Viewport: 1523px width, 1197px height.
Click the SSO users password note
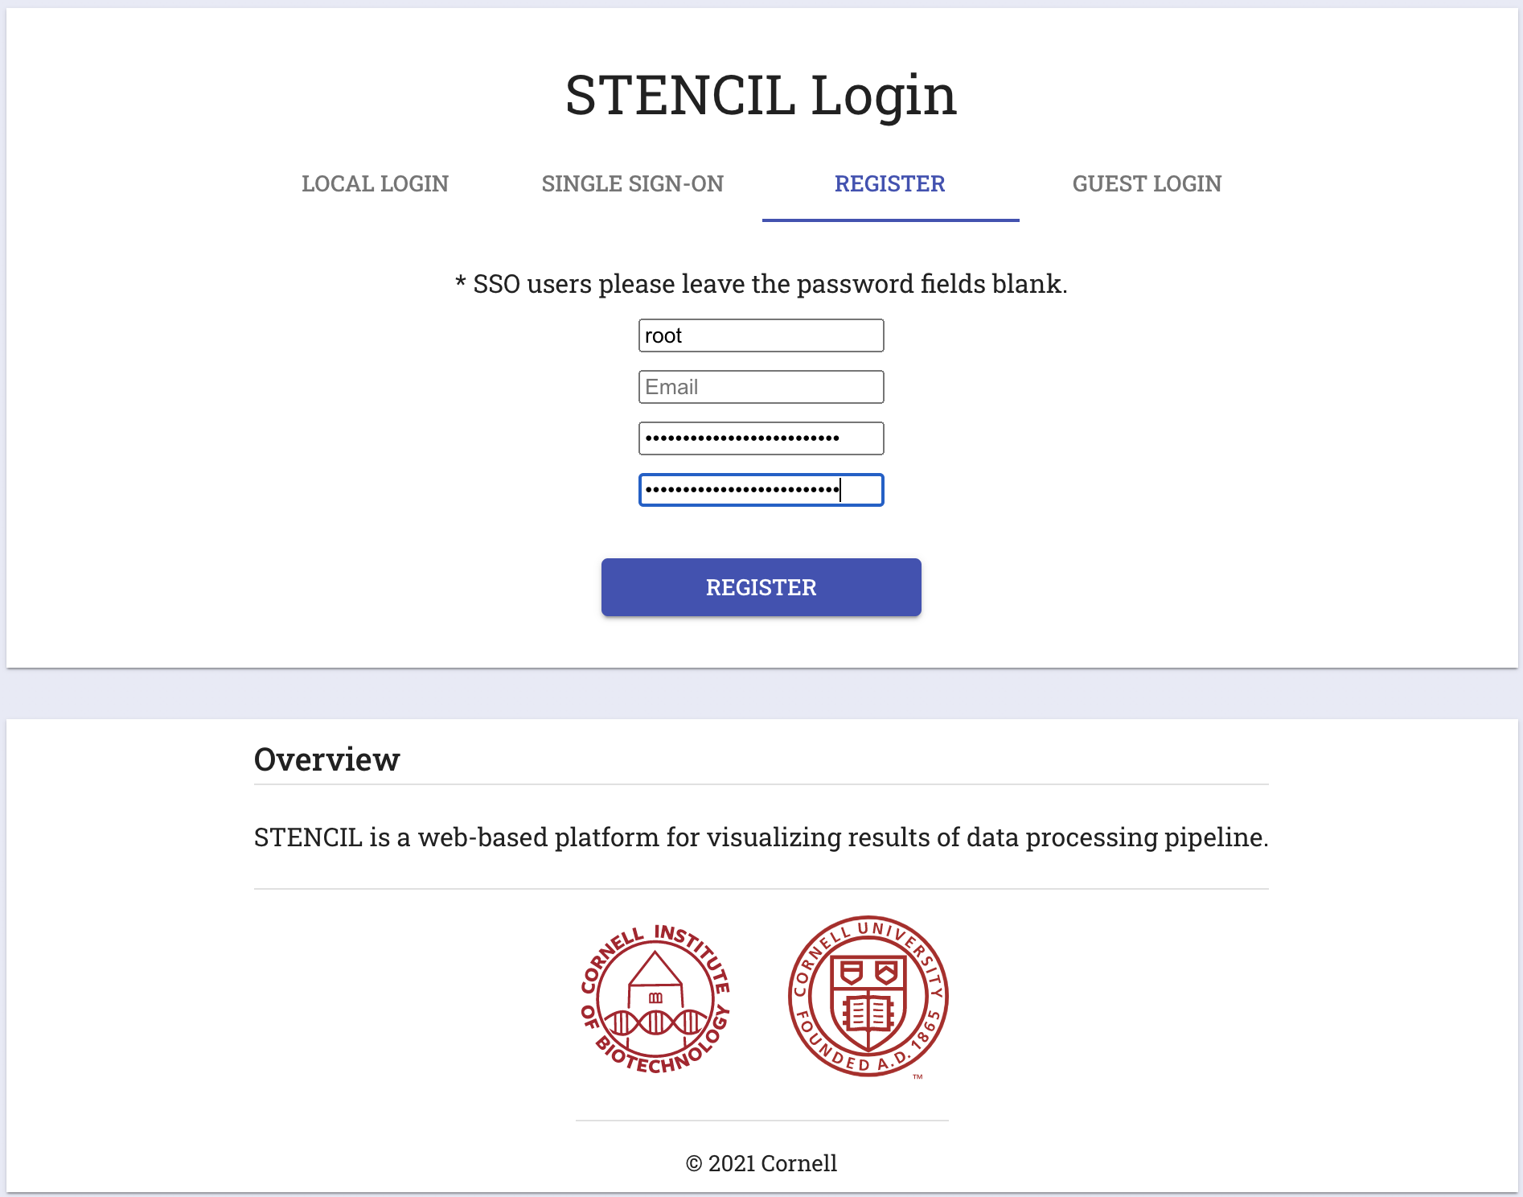[x=761, y=284]
